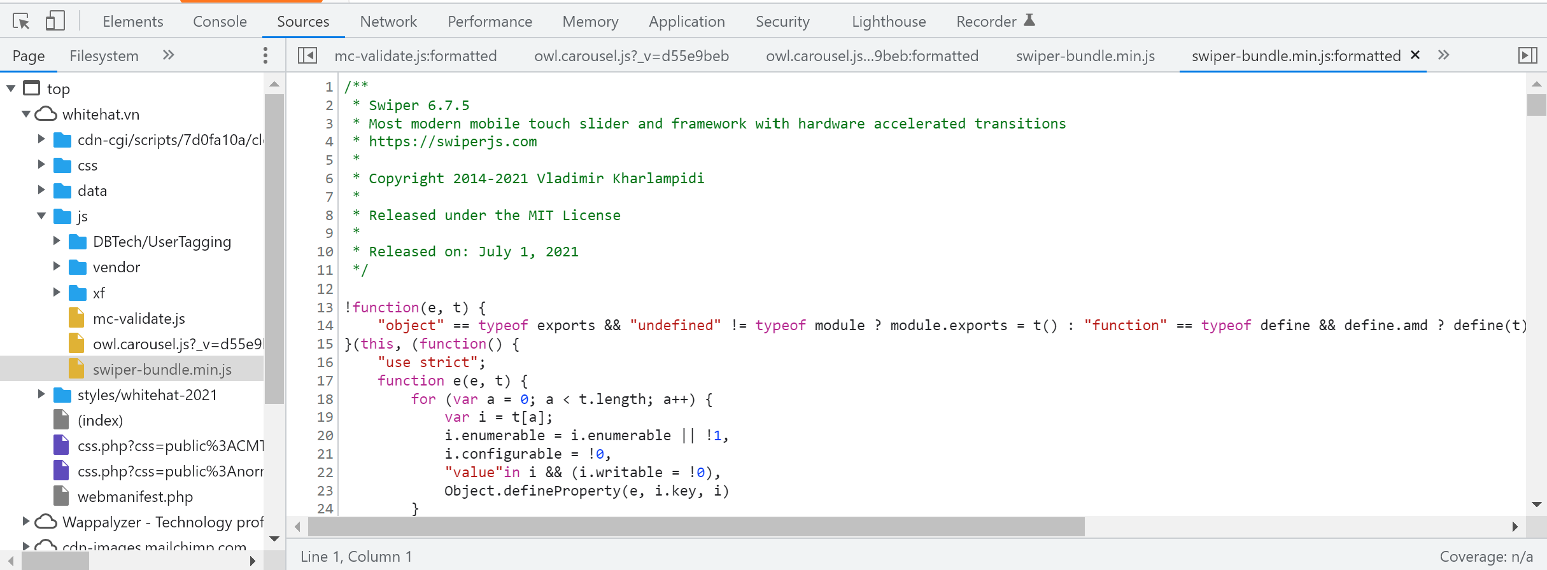Click the (index) grey document icon
The height and width of the screenshot is (570, 1547).
tap(61, 419)
